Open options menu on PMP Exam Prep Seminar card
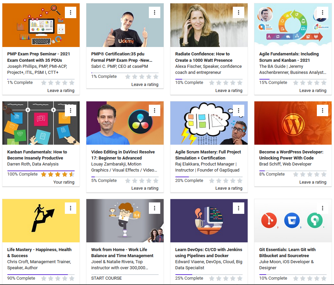Image resolution: width=334 pixels, height=285 pixels. [x=71, y=12]
